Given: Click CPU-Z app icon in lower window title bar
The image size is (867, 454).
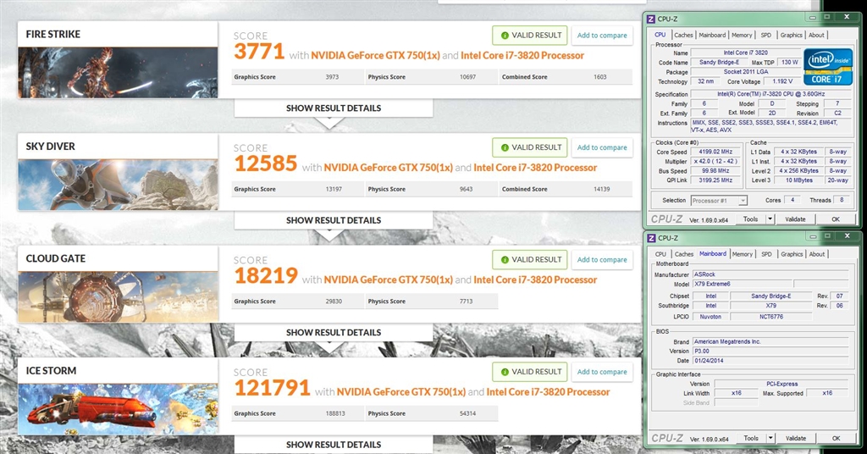Looking at the screenshot, I should pos(651,238).
